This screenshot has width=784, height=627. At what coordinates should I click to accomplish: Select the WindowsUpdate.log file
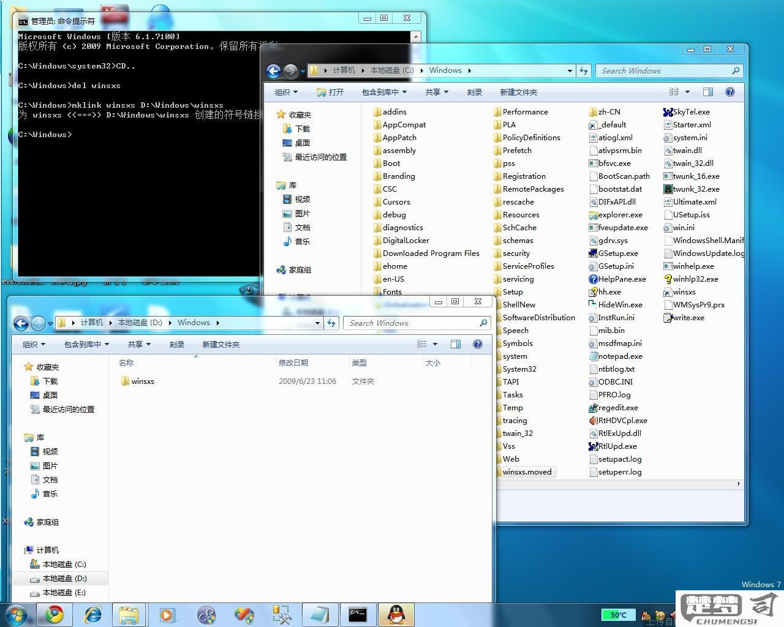click(704, 253)
